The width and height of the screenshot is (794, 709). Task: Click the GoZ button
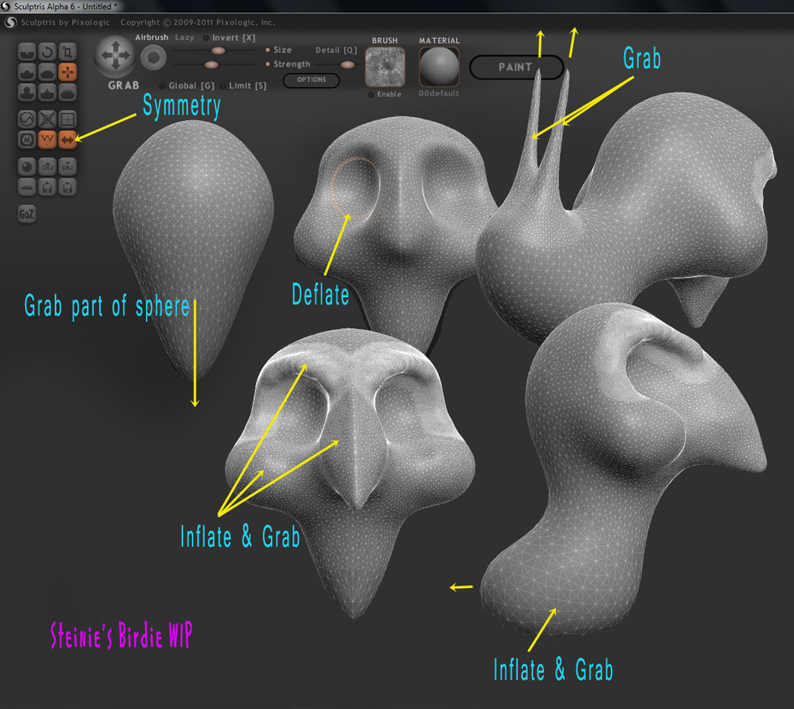click(27, 214)
